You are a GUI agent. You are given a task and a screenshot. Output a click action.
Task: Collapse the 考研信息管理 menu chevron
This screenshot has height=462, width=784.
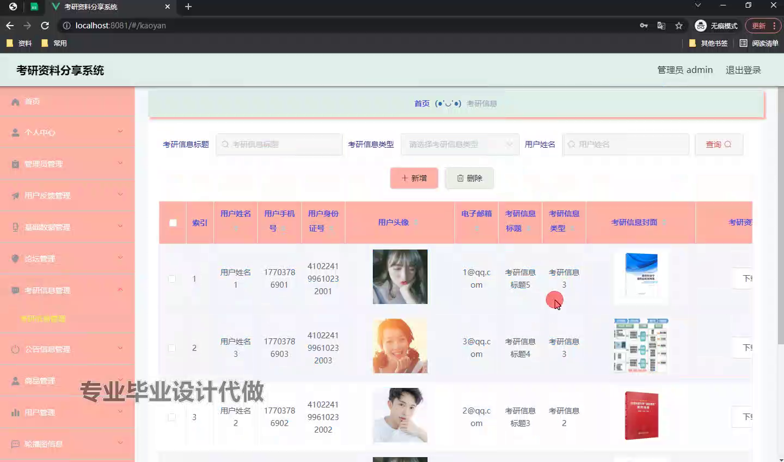(120, 289)
